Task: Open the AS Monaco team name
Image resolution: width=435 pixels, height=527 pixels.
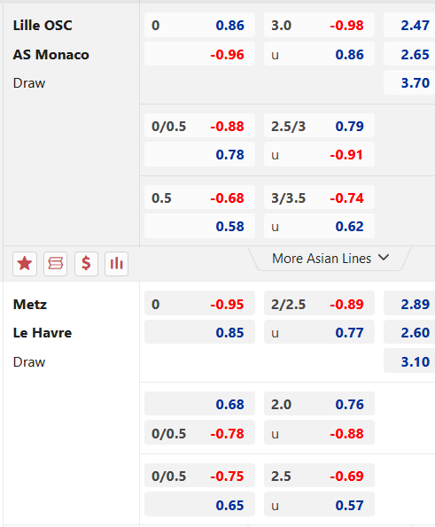Action: click(50, 54)
